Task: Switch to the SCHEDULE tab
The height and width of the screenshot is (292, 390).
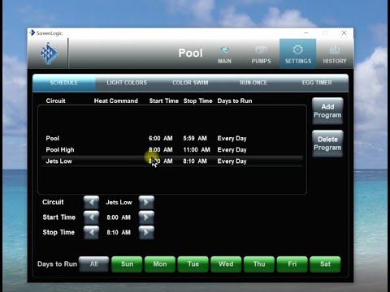Action: pos(64,83)
